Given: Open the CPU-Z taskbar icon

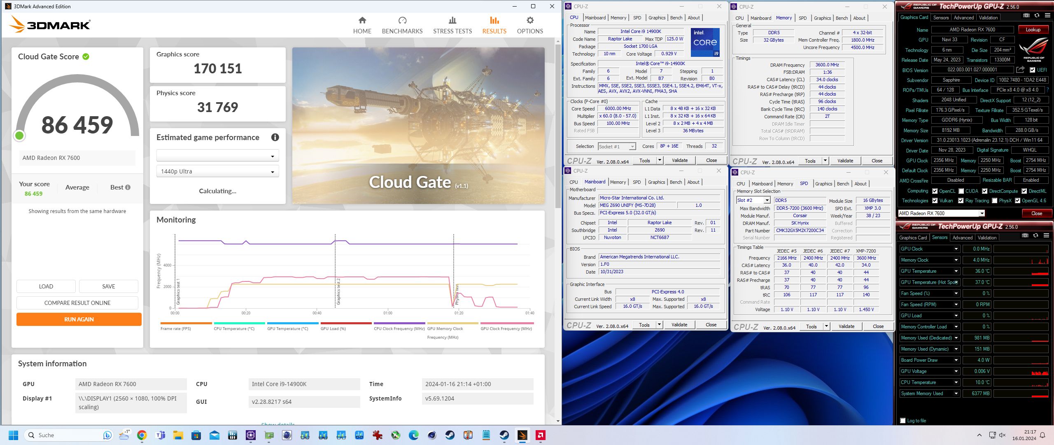Looking at the screenshot, I should pyautogui.click(x=251, y=435).
